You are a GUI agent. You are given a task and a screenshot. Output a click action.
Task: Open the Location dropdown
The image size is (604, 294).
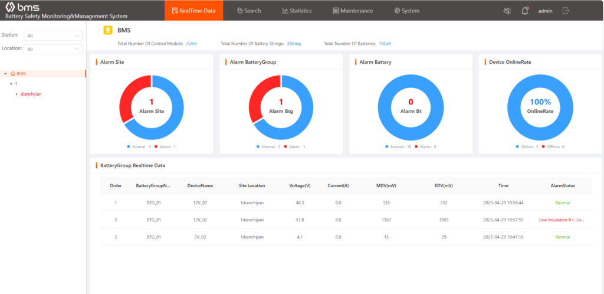coord(53,49)
